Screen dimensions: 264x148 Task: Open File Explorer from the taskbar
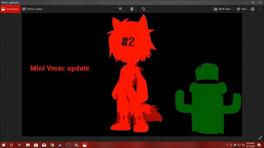point(28,145)
